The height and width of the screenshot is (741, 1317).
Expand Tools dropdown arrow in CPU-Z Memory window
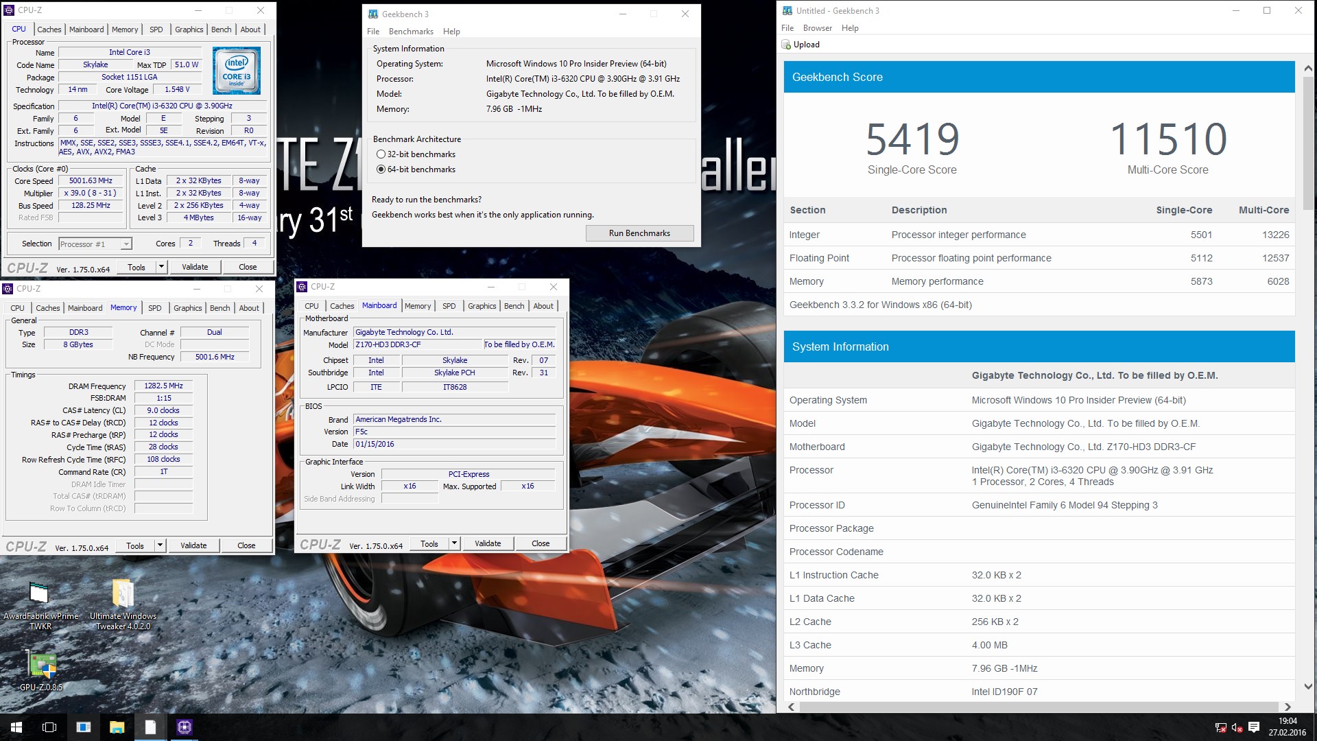pos(160,545)
